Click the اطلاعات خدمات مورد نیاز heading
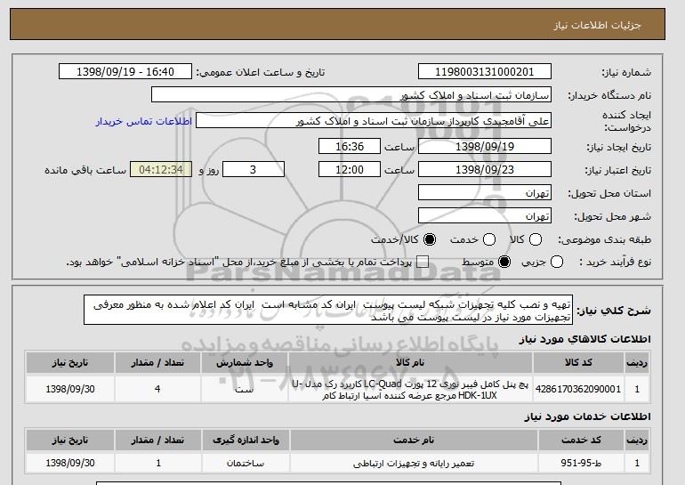685x485 pixels. [x=587, y=416]
